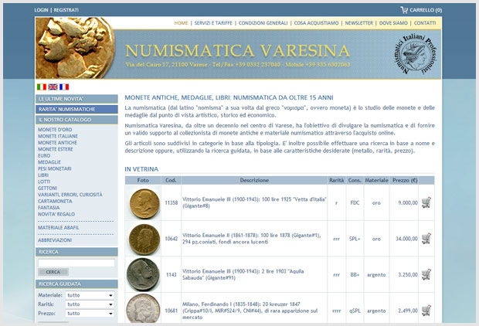
Task: Click the NUMISMATICA VARESINA site title
Action: coord(238,51)
